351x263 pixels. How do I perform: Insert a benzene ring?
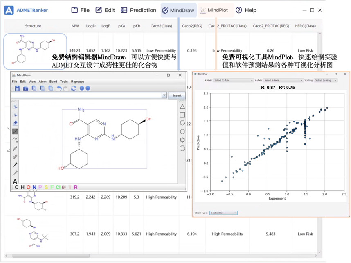click(182, 140)
